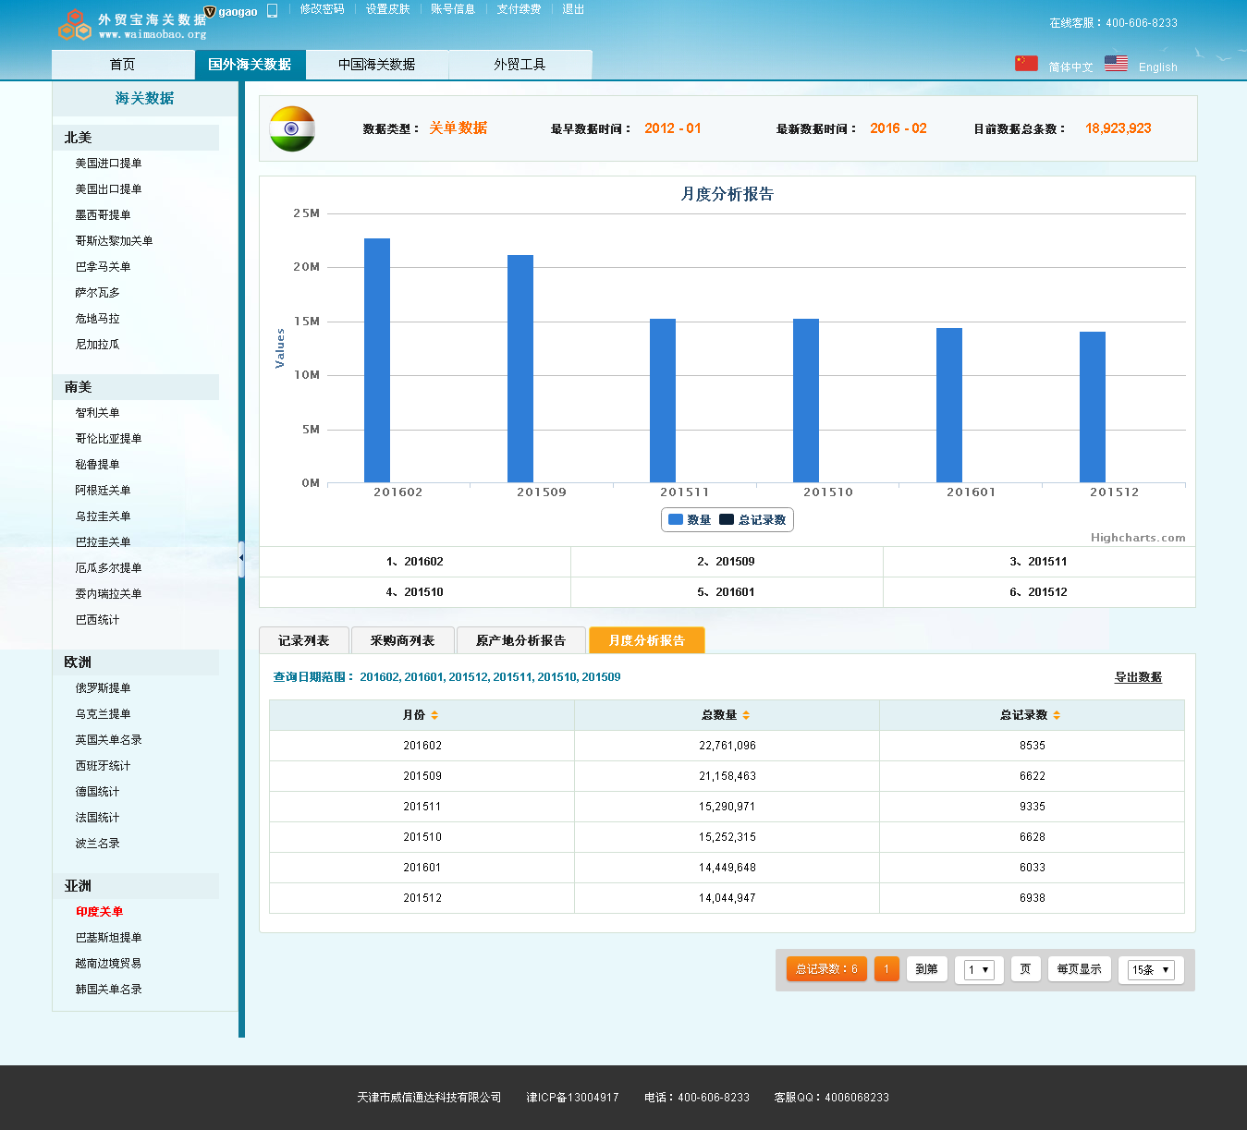Click the 201509 chart bar
The width and height of the screenshot is (1247, 1130).
pos(520,369)
